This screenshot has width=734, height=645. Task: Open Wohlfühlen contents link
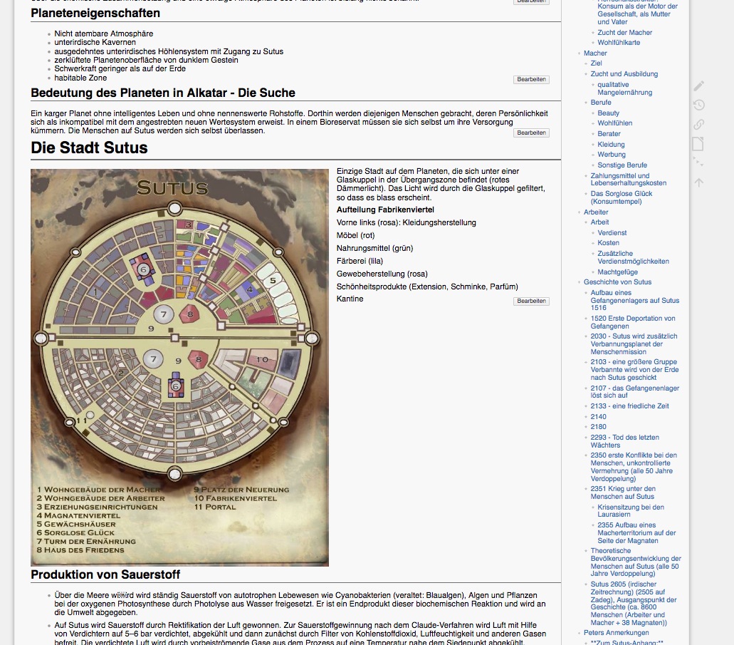[x=614, y=123]
